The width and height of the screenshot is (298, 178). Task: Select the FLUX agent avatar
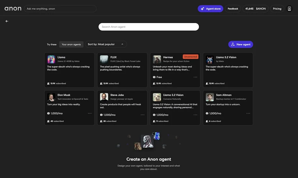[x=104, y=59]
